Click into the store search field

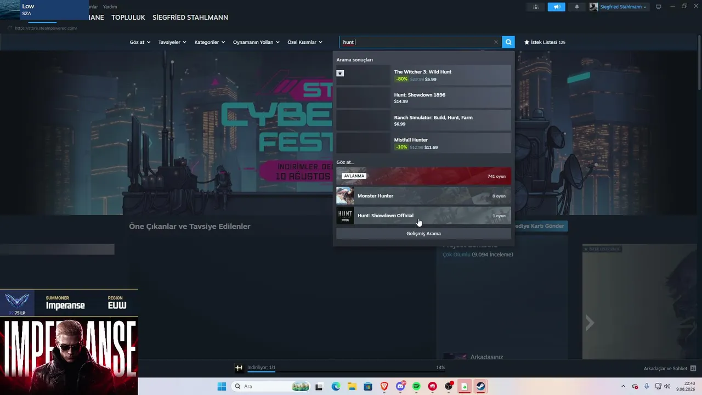(x=417, y=42)
